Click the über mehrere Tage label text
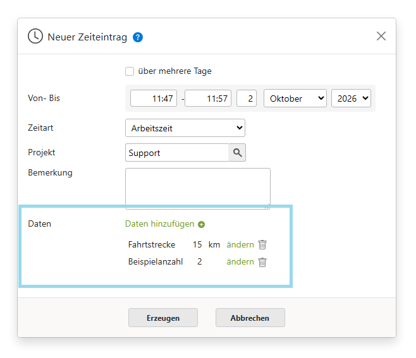This screenshot has height=358, width=416. click(175, 71)
